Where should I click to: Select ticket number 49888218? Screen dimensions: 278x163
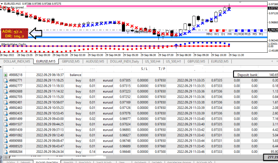(16, 75)
